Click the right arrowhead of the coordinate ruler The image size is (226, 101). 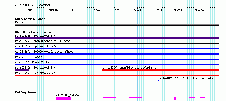[218, 8]
